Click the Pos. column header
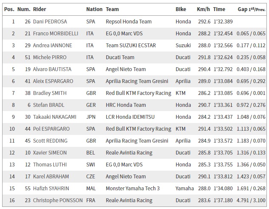Viewport: 269px width, 209px height. click(x=9, y=9)
